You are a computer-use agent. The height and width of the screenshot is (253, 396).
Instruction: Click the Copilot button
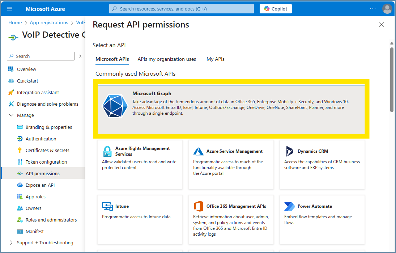coord(276,9)
